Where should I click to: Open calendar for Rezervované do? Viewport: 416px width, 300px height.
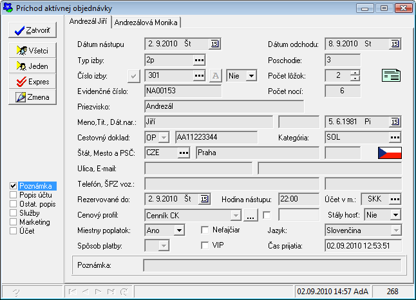(204, 199)
